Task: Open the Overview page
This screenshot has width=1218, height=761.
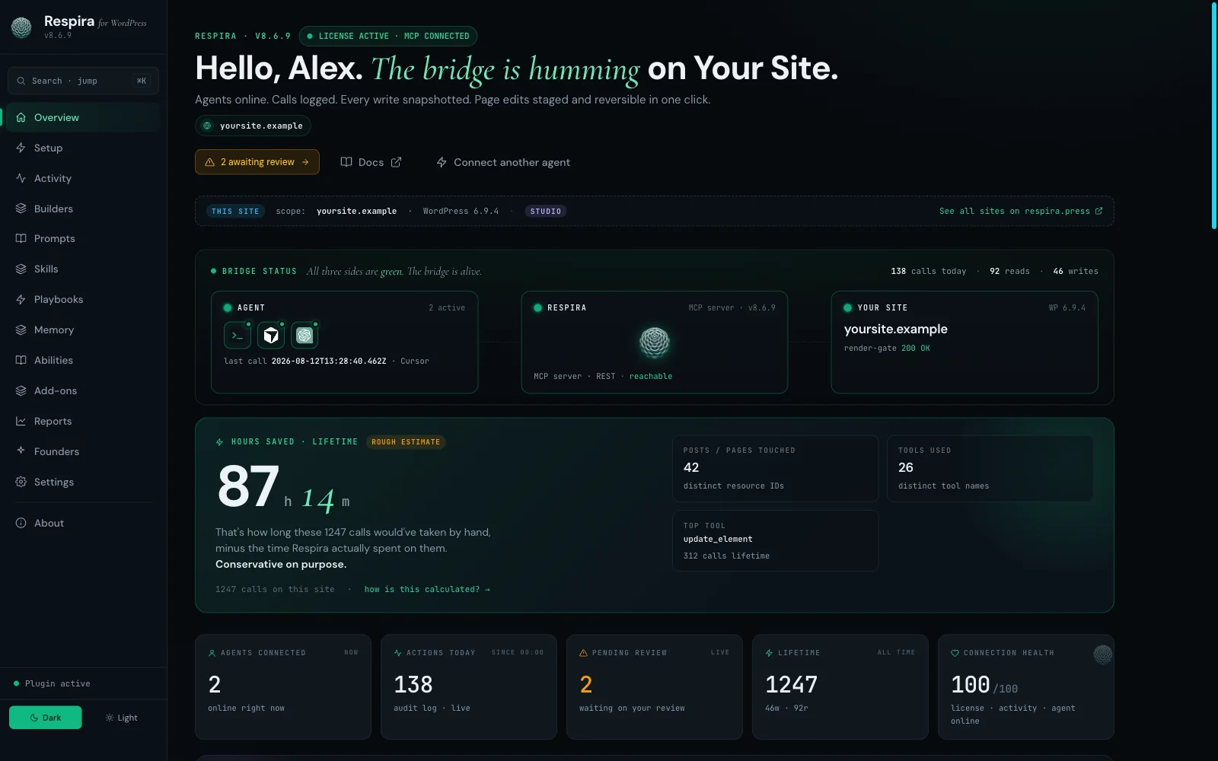Action: tap(82, 117)
